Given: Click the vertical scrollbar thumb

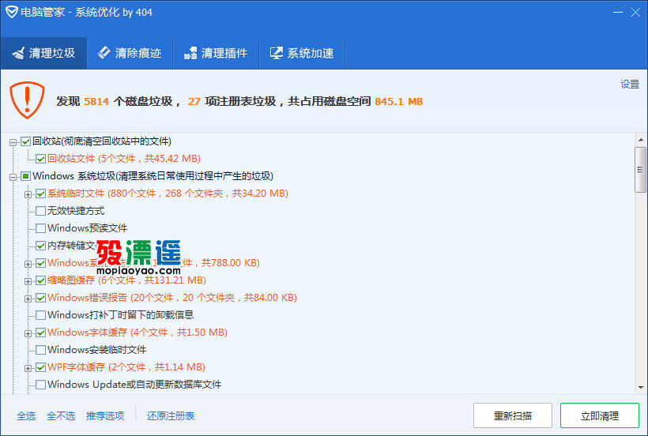Looking at the screenshot, I should [641, 170].
